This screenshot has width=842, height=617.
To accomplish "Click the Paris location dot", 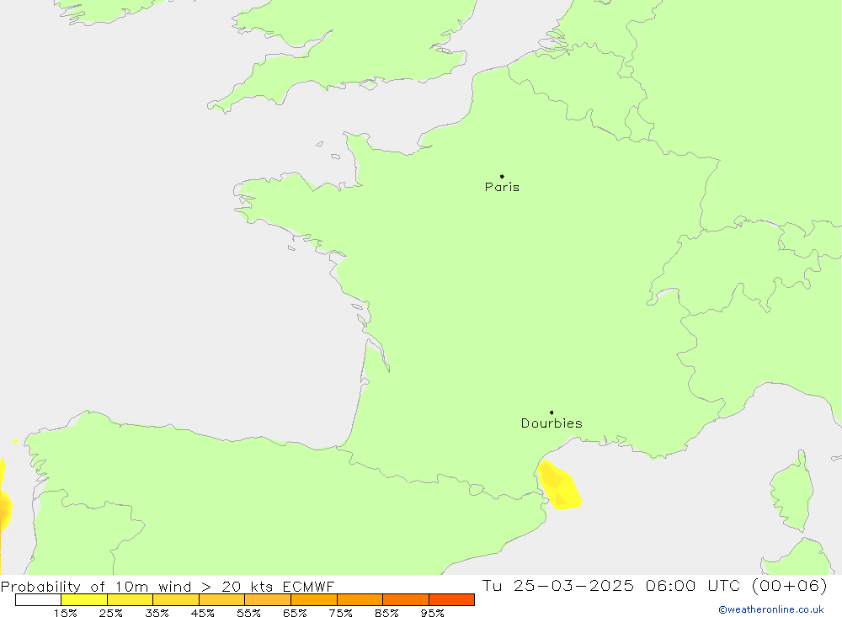I will coord(502,176).
